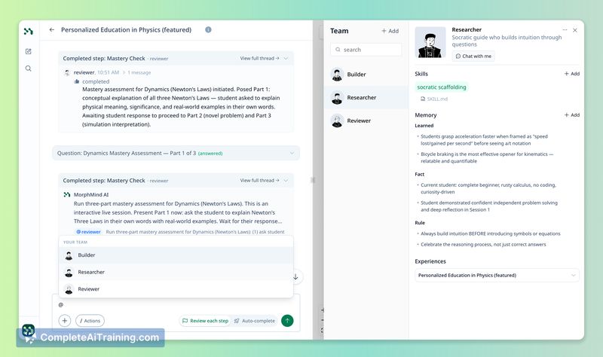Open the Experiences dropdown
Screen dimensions: 603x357
click(497, 275)
